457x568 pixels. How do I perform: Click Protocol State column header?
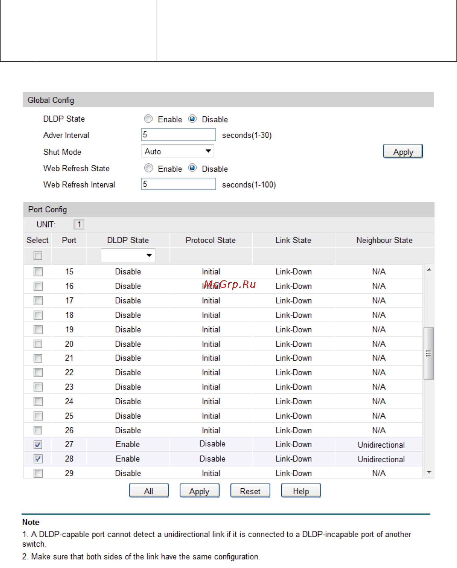click(211, 240)
